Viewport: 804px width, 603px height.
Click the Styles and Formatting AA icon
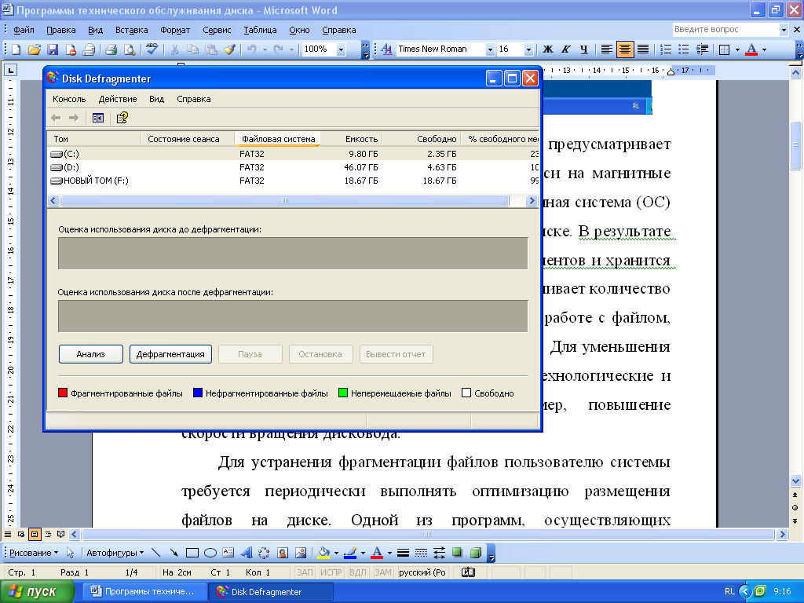[x=386, y=49]
